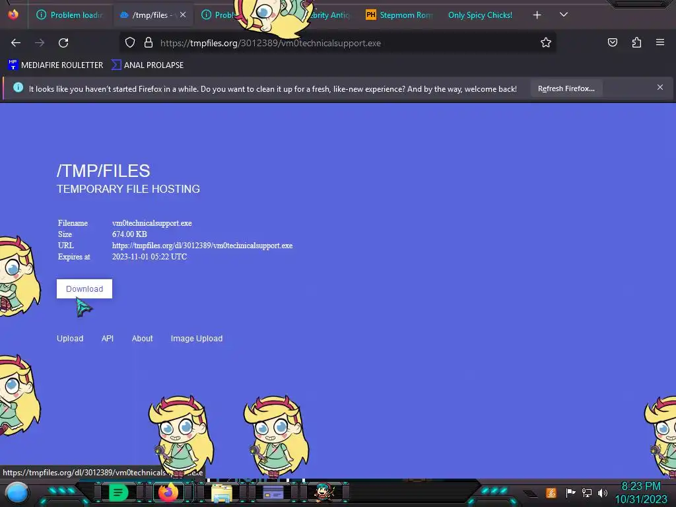The width and height of the screenshot is (676, 507).
Task: Open the tracking protection shield icon
Action: (x=130, y=43)
